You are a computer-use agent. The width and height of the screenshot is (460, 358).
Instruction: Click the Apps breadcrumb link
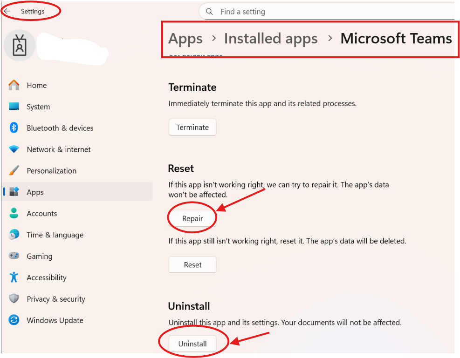tap(185, 39)
